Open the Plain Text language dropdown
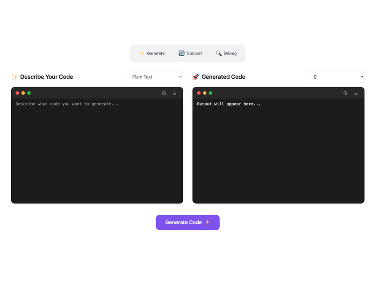374x281 pixels. [x=154, y=77]
